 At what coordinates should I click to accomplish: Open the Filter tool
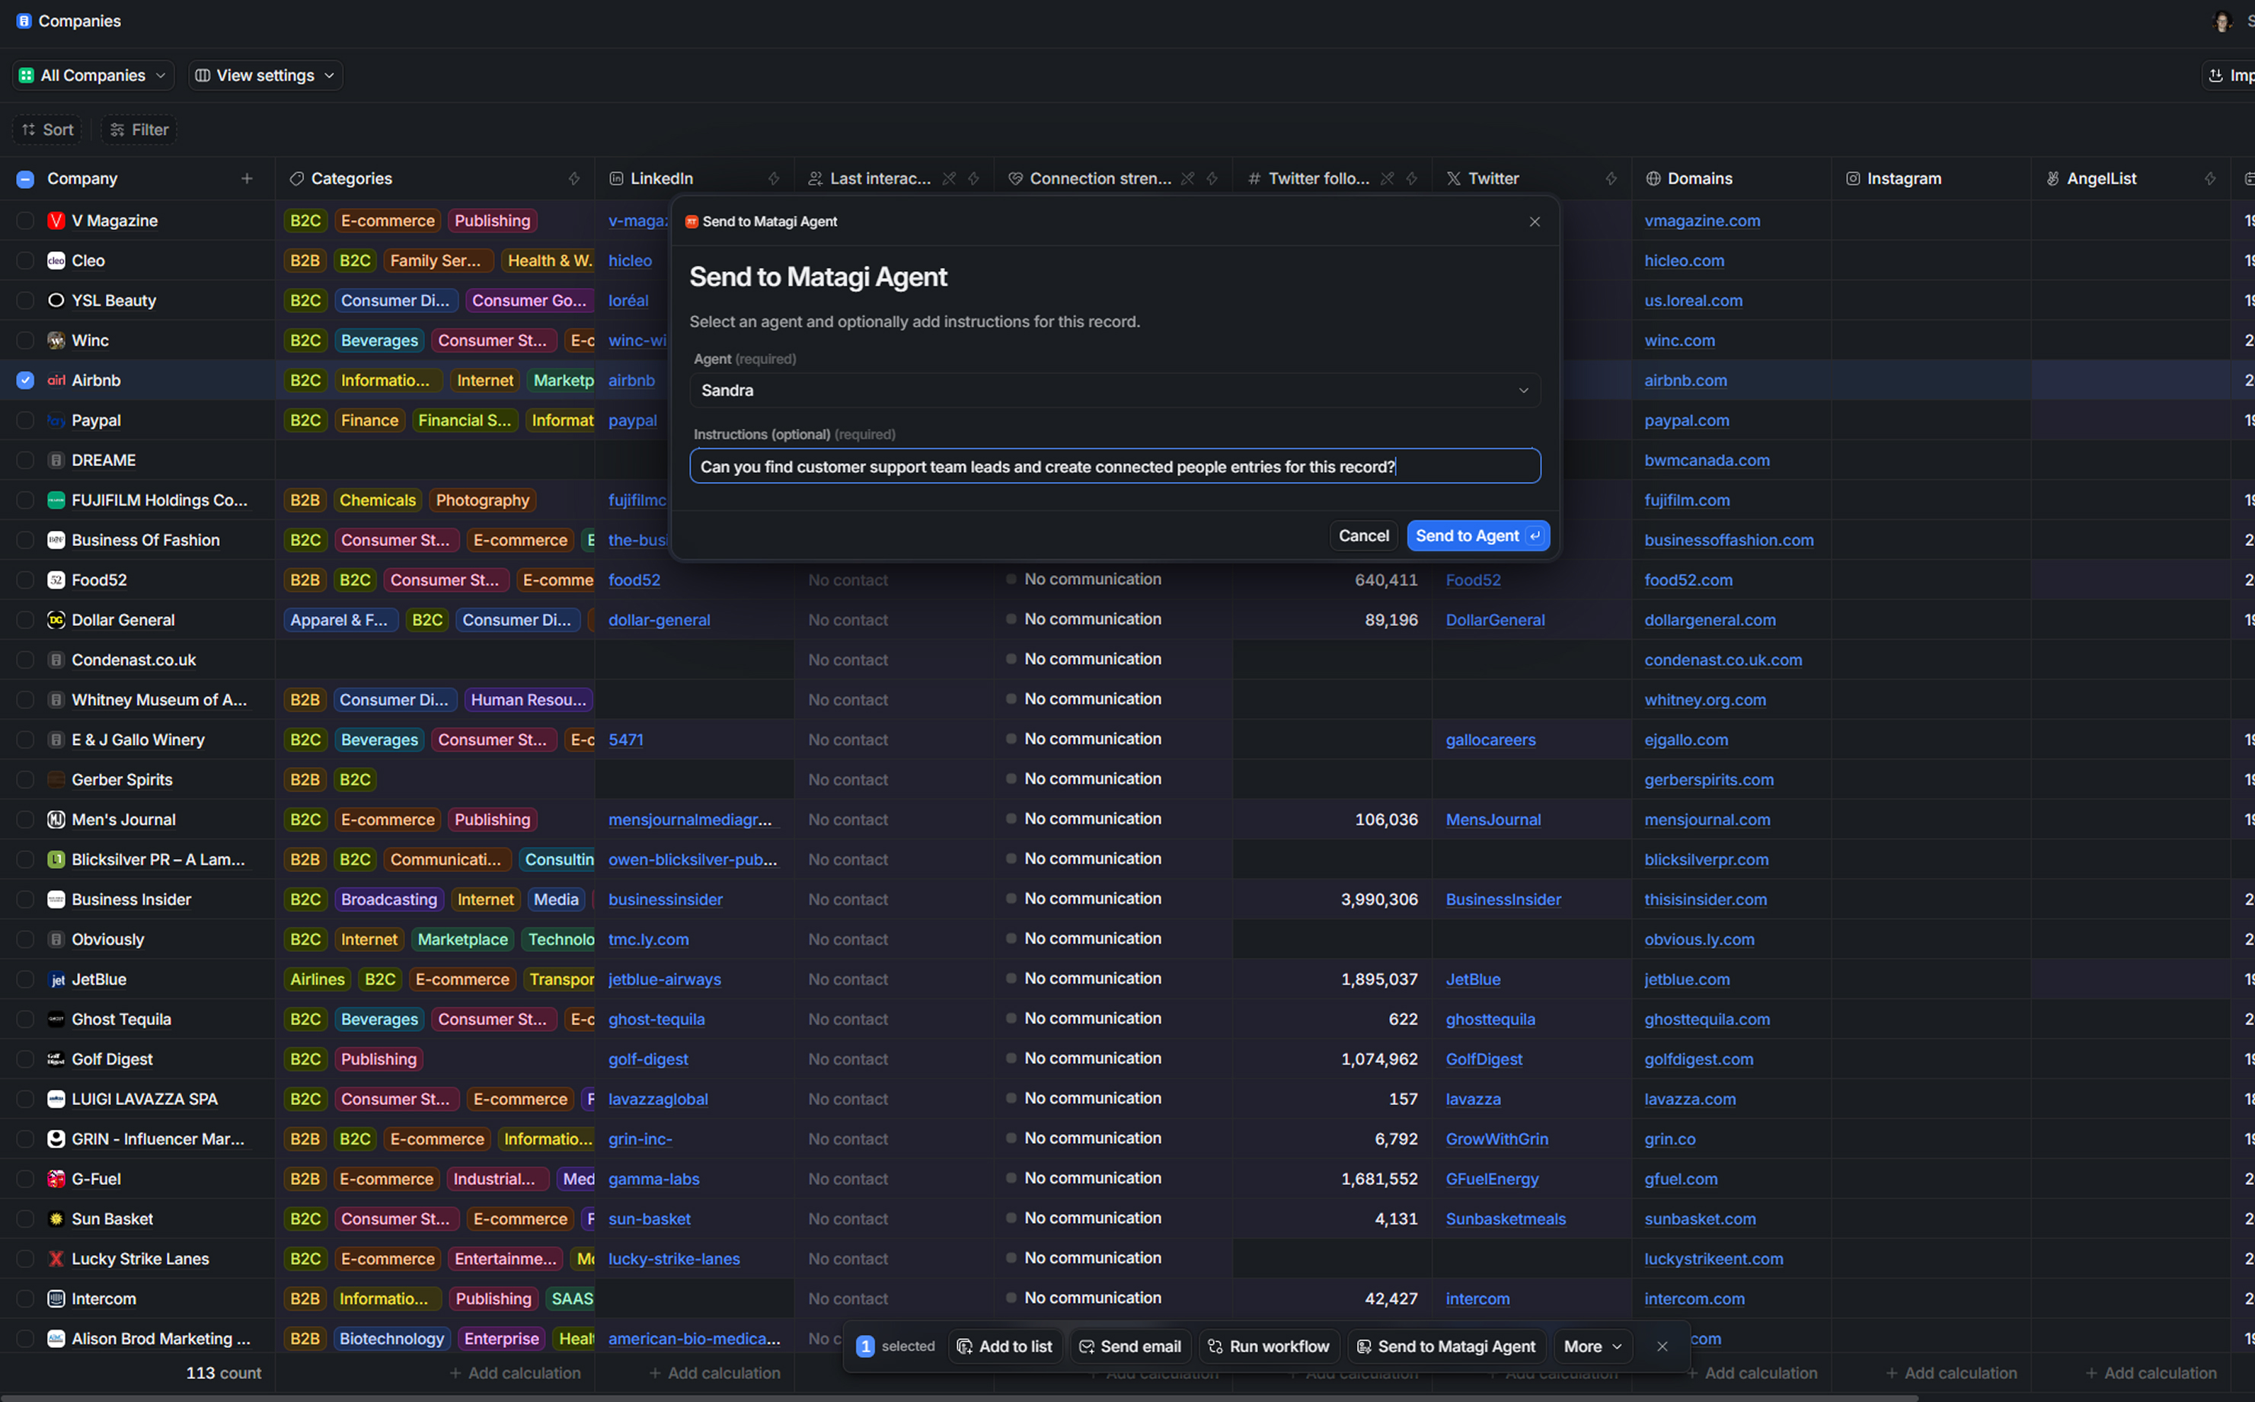coord(137,129)
